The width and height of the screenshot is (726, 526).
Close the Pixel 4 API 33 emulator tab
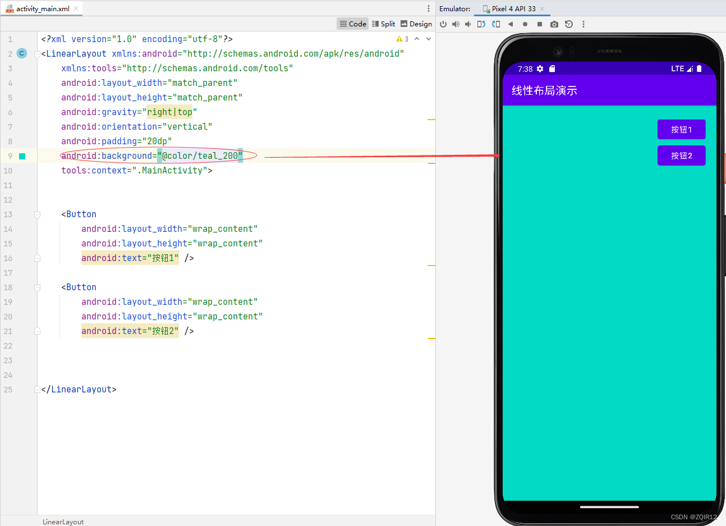[x=542, y=9]
